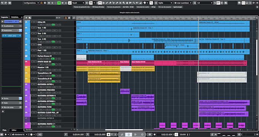The height and width of the screenshot is (137, 259).
Task: Toggle the Cycle loop transport button
Action: [122, 134]
